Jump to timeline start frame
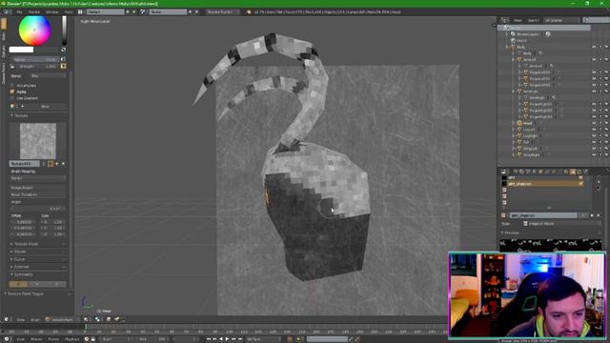 (209, 339)
